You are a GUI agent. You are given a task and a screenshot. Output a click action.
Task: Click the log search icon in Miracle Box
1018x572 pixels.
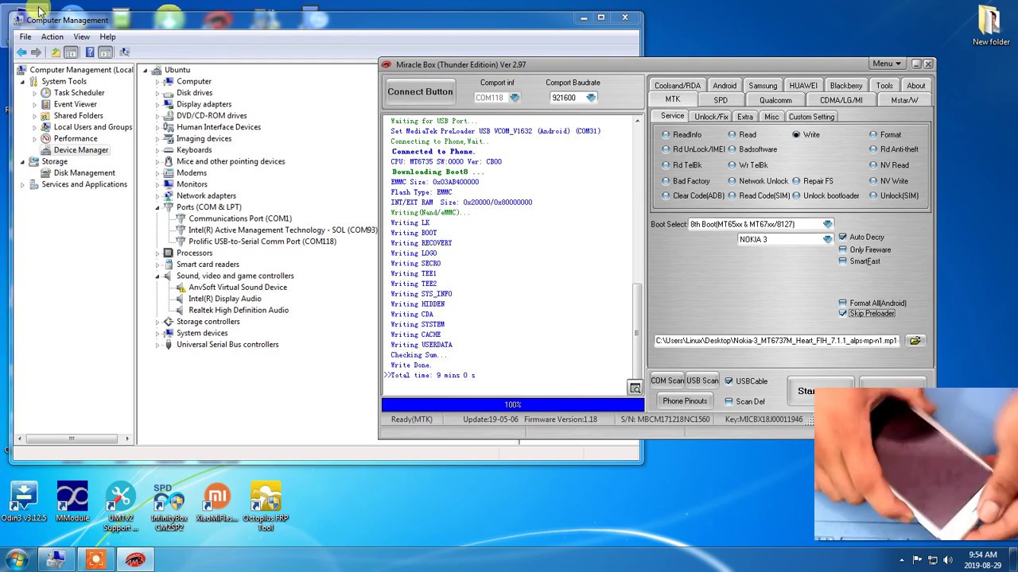point(635,388)
